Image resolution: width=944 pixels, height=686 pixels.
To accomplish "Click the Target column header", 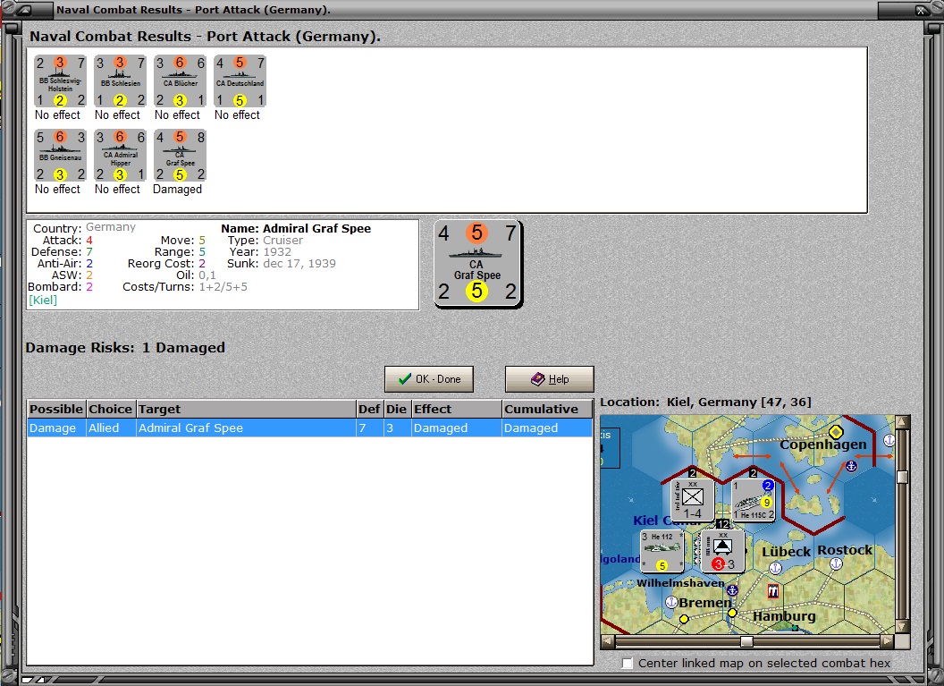I will pos(246,409).
